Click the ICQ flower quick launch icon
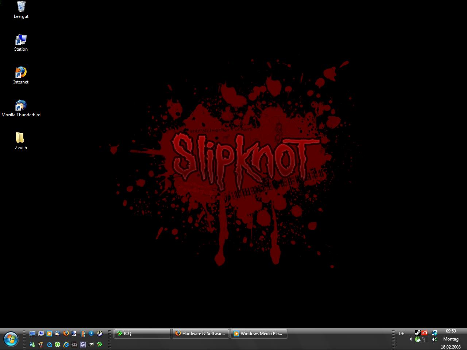 (x=99, y=344)
